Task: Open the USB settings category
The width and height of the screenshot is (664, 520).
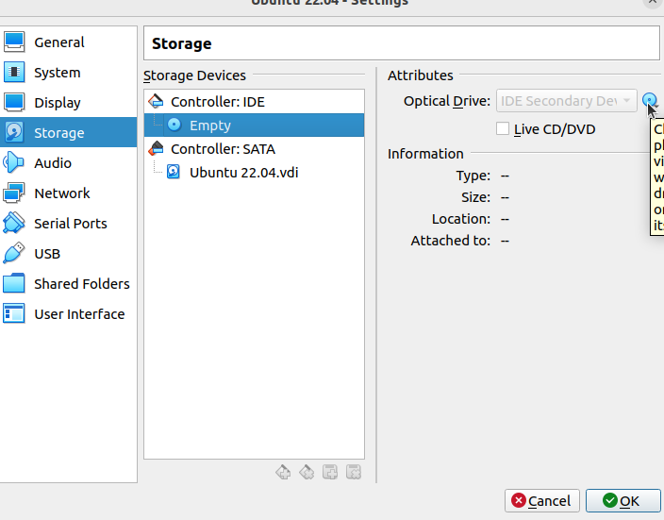Action: coord(68,254)
